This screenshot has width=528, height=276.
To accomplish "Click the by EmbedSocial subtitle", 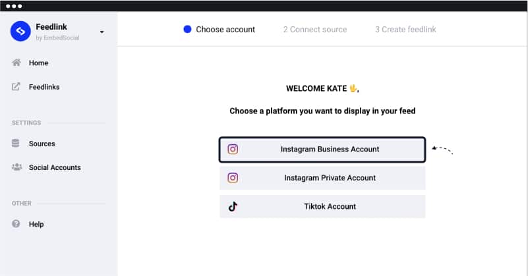I will (57, 38).
